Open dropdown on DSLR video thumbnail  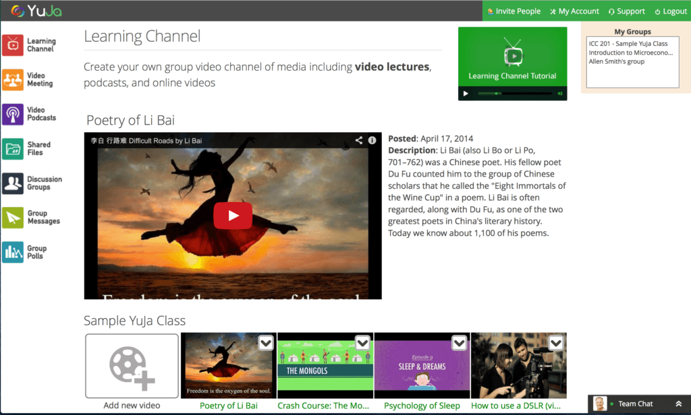click(556, 343)
